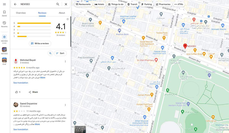Switch to the Overview tab
The image size is (229, 133).
point(21,13)
